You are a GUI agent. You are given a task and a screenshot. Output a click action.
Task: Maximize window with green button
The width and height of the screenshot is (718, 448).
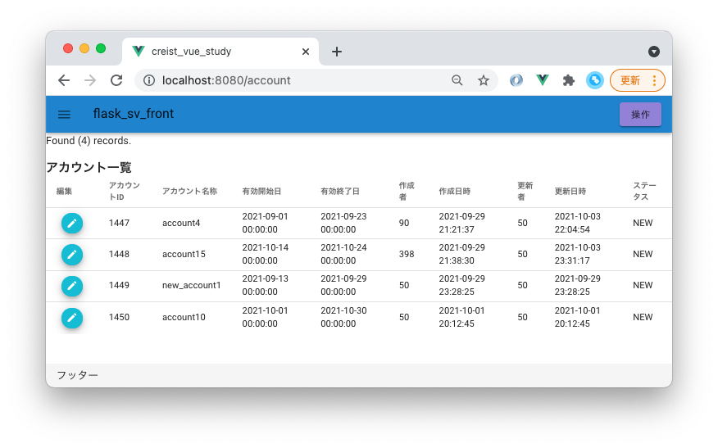101,48
